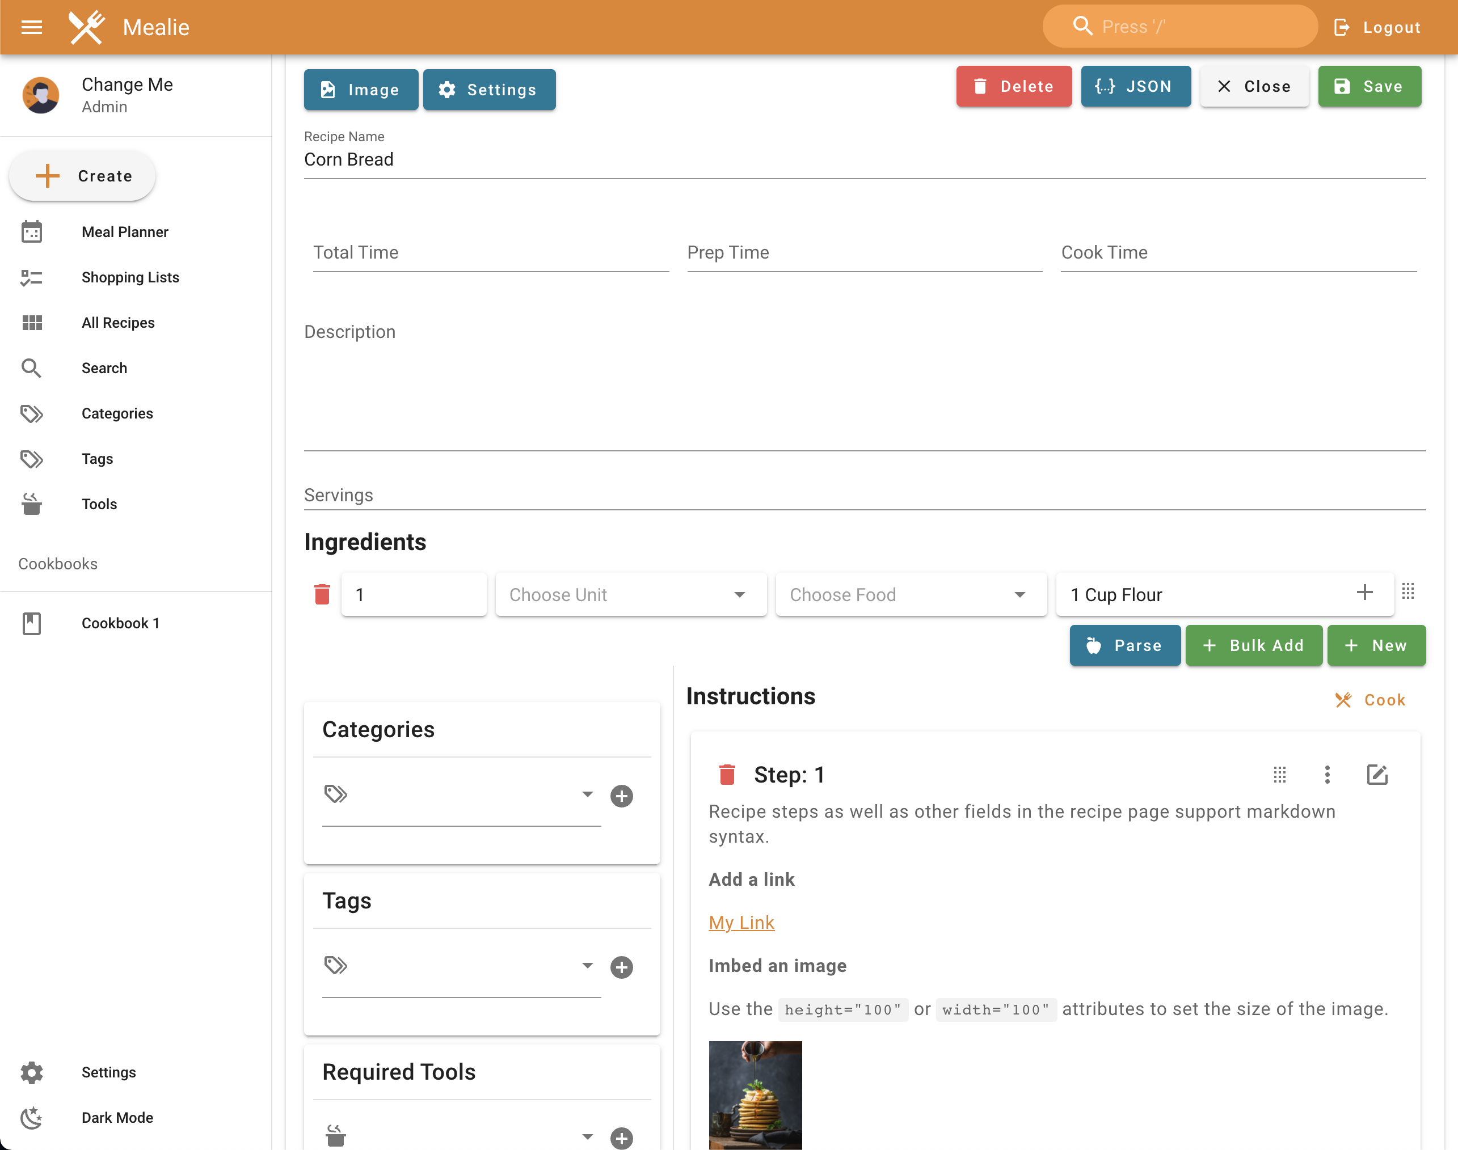Toggle Dark Mode in sidebar

pos(116,1117)
